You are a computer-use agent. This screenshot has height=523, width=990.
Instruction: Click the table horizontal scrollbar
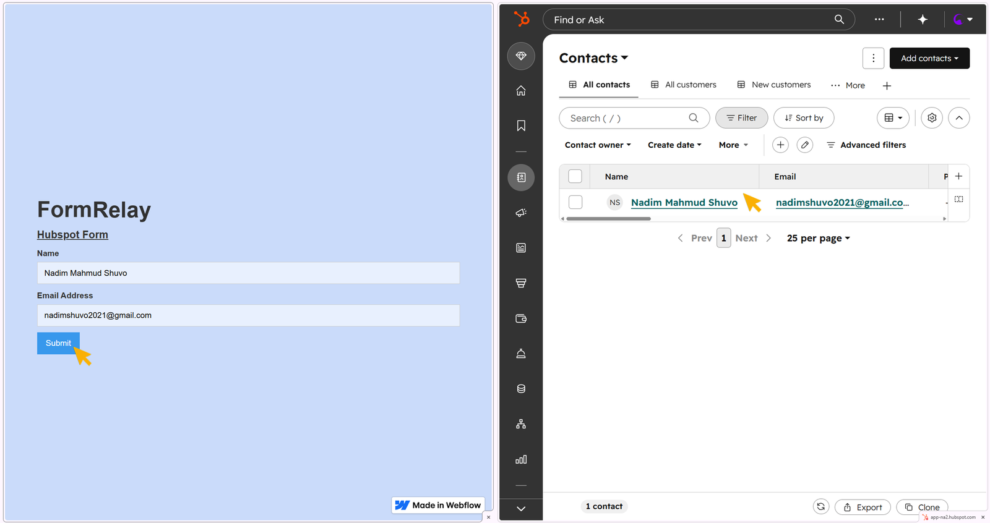(608, 218)
